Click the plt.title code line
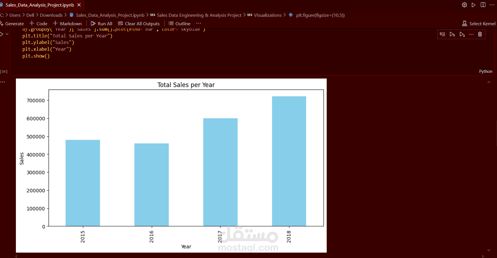 (x=67, y=36)
